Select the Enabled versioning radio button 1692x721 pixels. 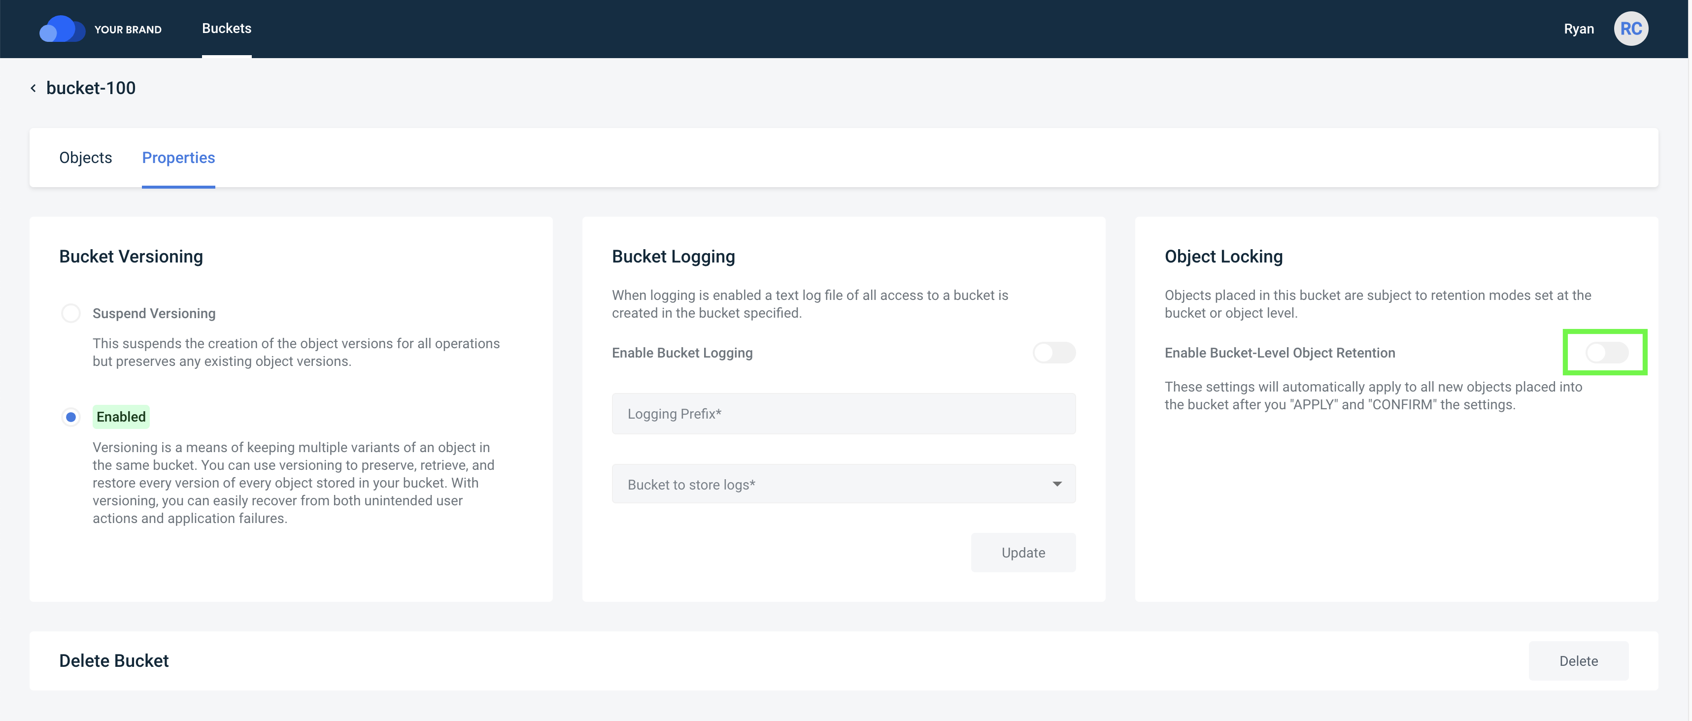pyautogui.click(x=71, y=417)
